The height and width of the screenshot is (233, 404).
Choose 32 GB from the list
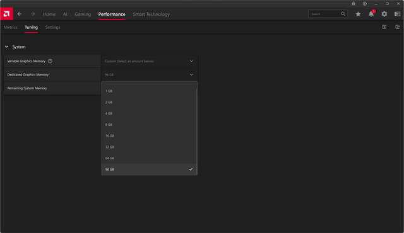[149, 147]
